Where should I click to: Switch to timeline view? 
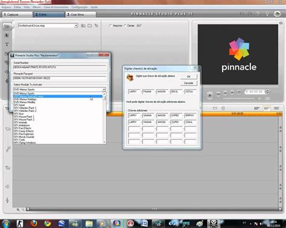tap(267, 108)
